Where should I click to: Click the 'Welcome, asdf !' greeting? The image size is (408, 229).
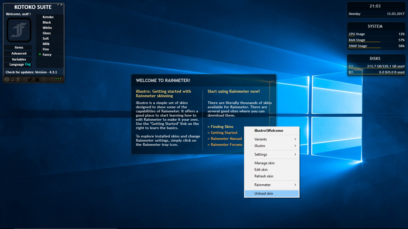click(x=18, y=14)
